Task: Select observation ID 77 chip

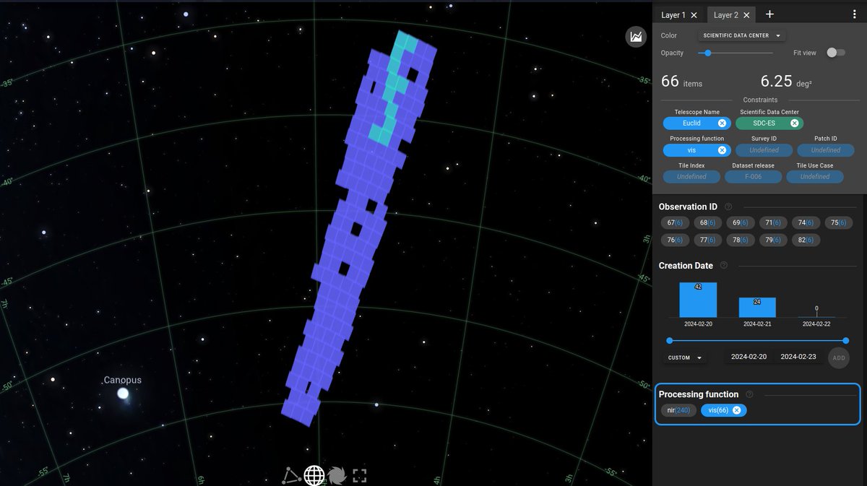Action: (x=708, y=240)
